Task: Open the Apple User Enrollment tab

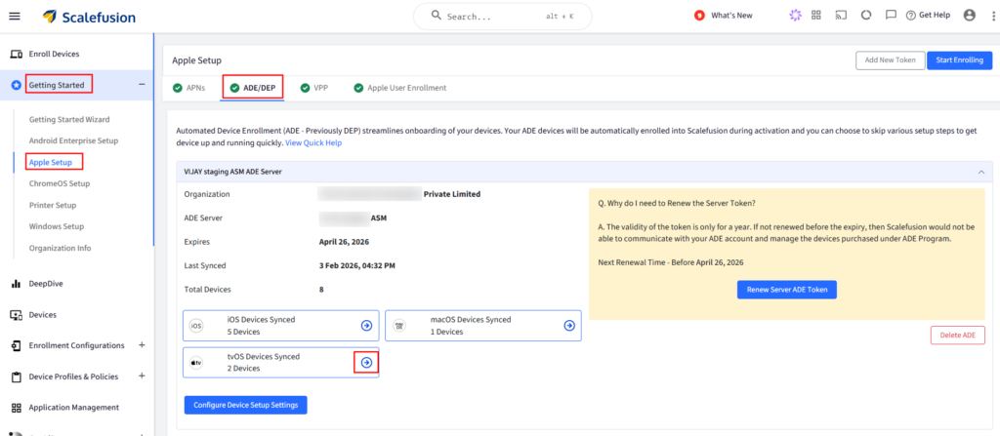Action: pyautogui.click(x=399, y=88)
